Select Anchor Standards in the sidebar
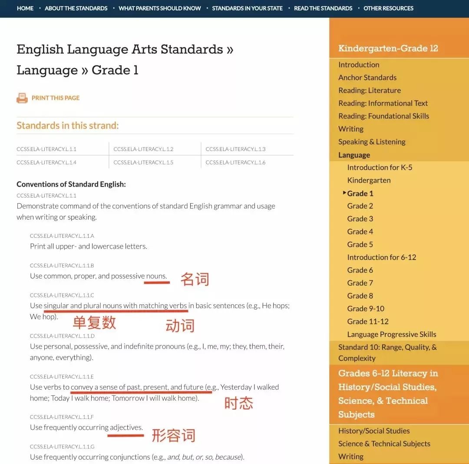Screen dimensions: 469x464 click(x=367, y=77)
